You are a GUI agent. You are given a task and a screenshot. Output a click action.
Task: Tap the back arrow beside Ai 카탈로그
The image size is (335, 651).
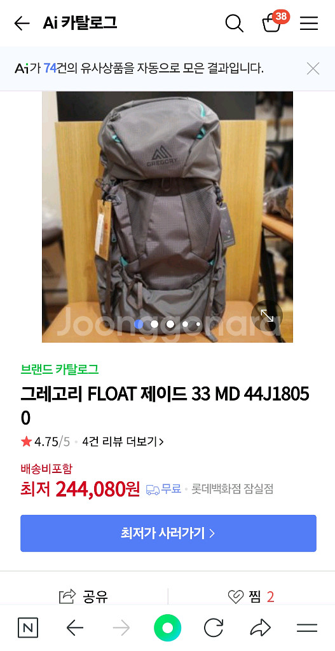22,24
